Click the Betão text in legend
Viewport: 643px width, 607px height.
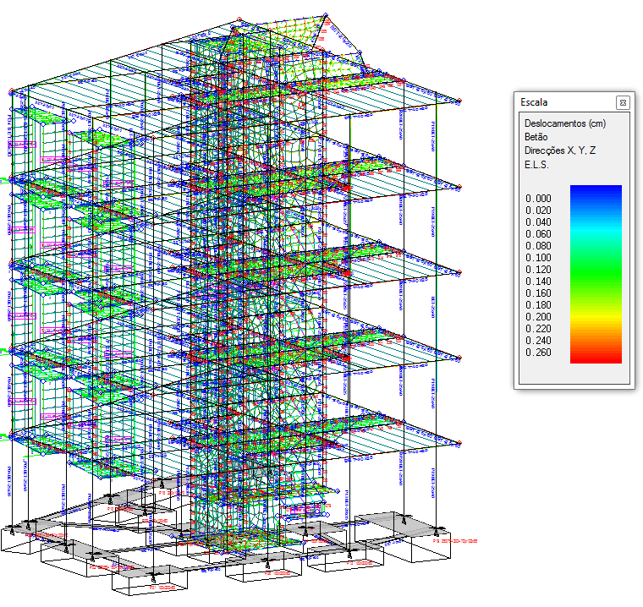(536, 136)
